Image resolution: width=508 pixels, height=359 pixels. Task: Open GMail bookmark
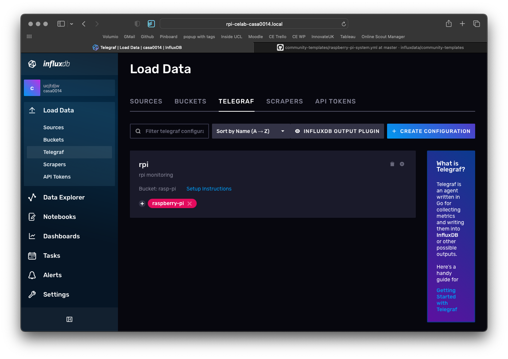pyautogui.click(x=130, y=37)
